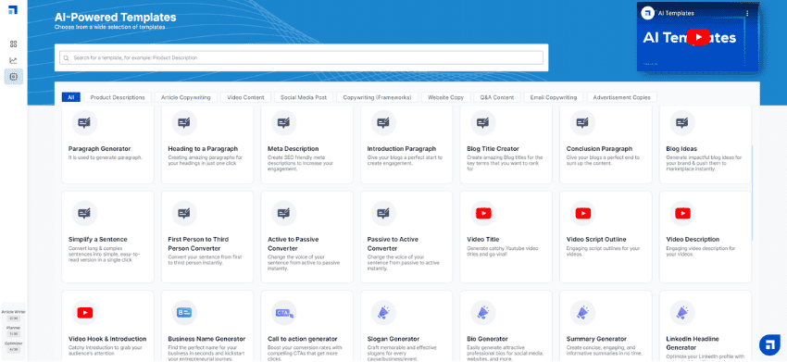
Task: Click the Slogan Generator megaphone icon
Action: (383, 313)
